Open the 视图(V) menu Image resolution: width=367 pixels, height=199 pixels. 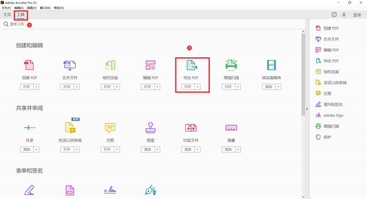pyautogui.click(x=32, y=8)
